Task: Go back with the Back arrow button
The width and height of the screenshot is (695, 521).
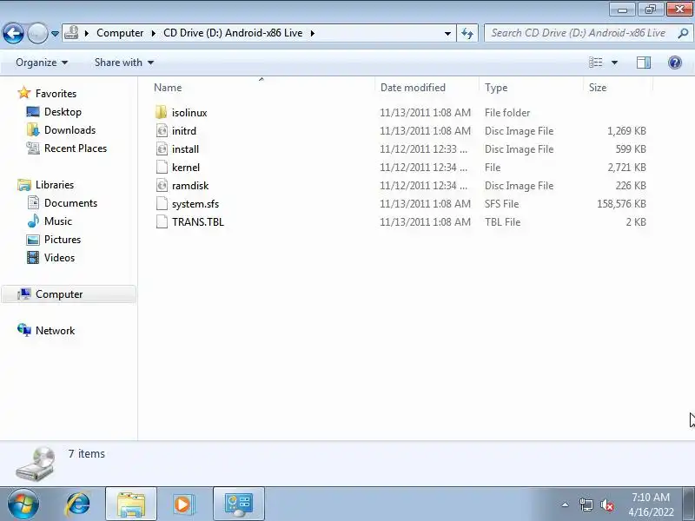Action: pyautogui.click(x=13, y=33)
